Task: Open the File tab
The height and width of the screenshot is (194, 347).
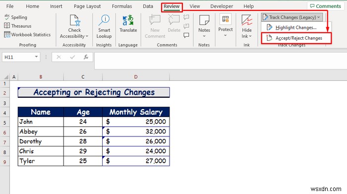Action: [x=10, y=6]
